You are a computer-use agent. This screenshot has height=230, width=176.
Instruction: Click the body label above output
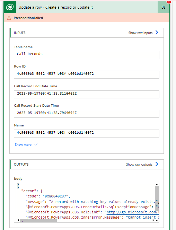[x=18, y=179]
